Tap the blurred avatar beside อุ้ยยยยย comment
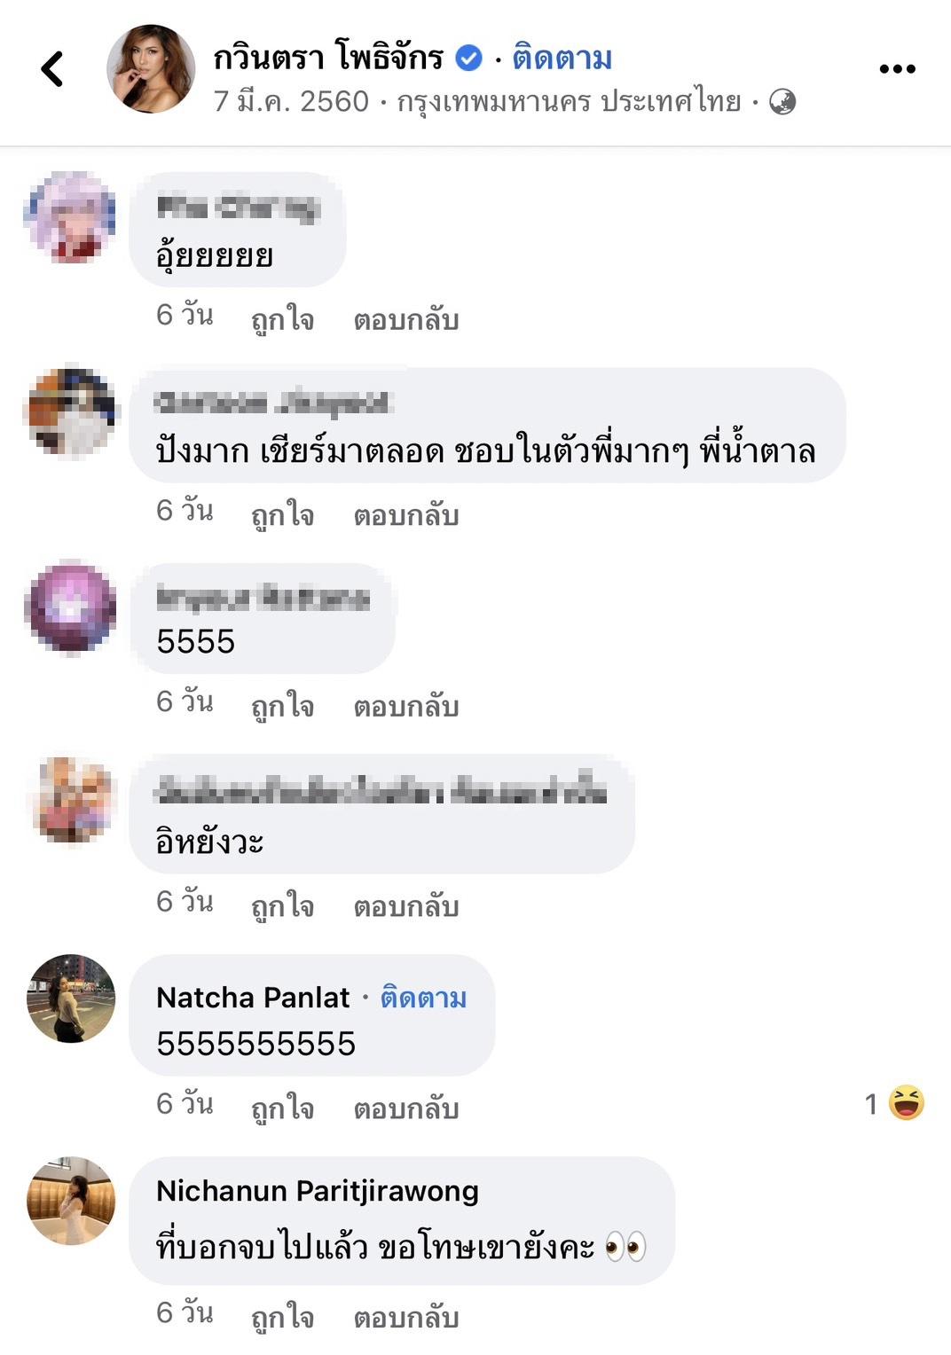This screenshot has width=951, height=1355. click(x=71, y=216)
